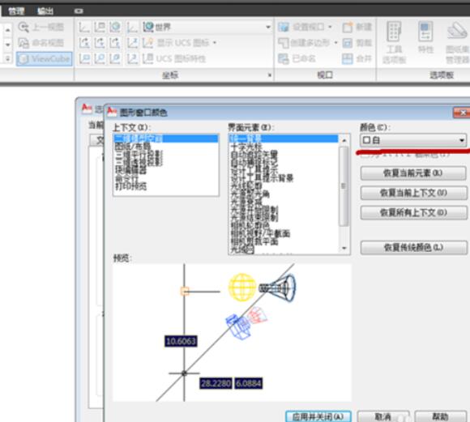Viewport: 470px width, 422px height.
Task: Click 恢复当前元素 button
Action: click(413, 173)
